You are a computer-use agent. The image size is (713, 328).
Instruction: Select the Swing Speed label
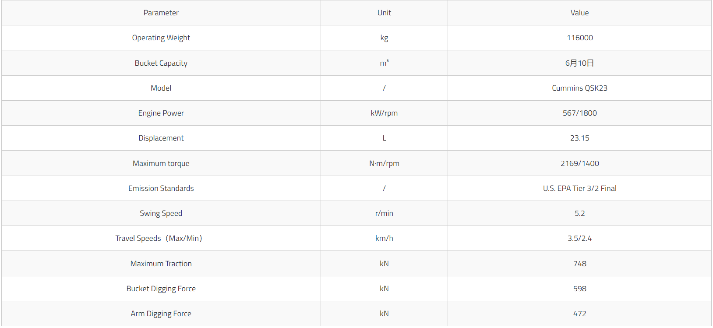pos(161,213)
